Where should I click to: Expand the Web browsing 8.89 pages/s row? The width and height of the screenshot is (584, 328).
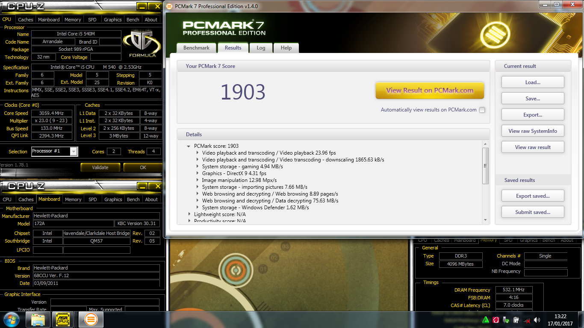[x=197, y=194]
